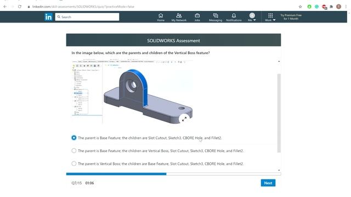Select answer: children are Slot Cutout, Sketch3
351x197 pixels.
click(74, 138)
